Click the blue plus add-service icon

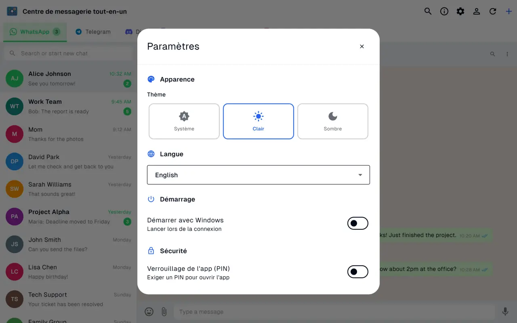509,11
